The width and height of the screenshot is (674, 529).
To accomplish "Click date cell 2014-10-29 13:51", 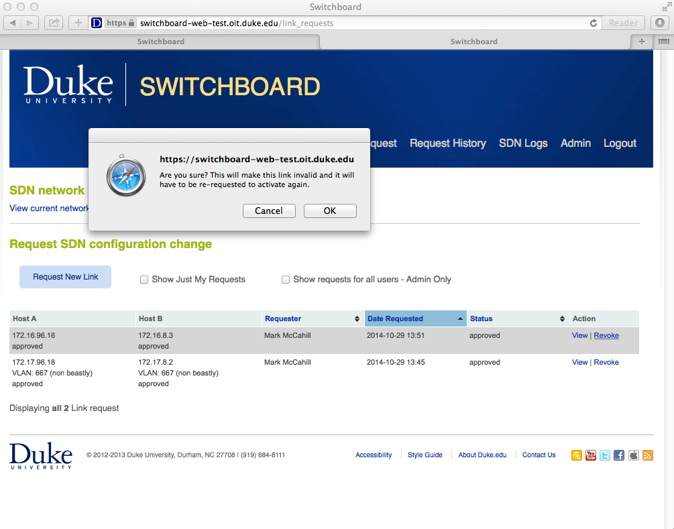I will coord(396,335).
